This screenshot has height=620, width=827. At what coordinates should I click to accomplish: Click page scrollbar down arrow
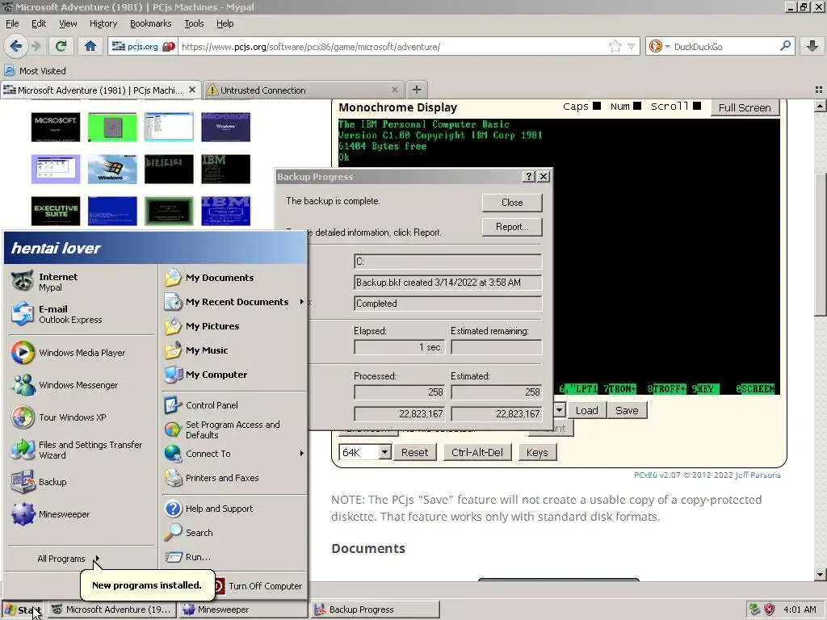tap(820, 575)
